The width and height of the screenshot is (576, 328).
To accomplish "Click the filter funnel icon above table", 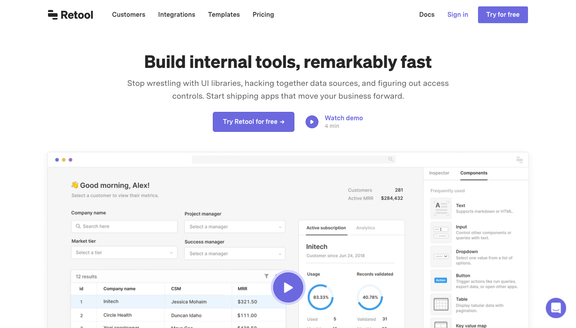I will [266, 276].
